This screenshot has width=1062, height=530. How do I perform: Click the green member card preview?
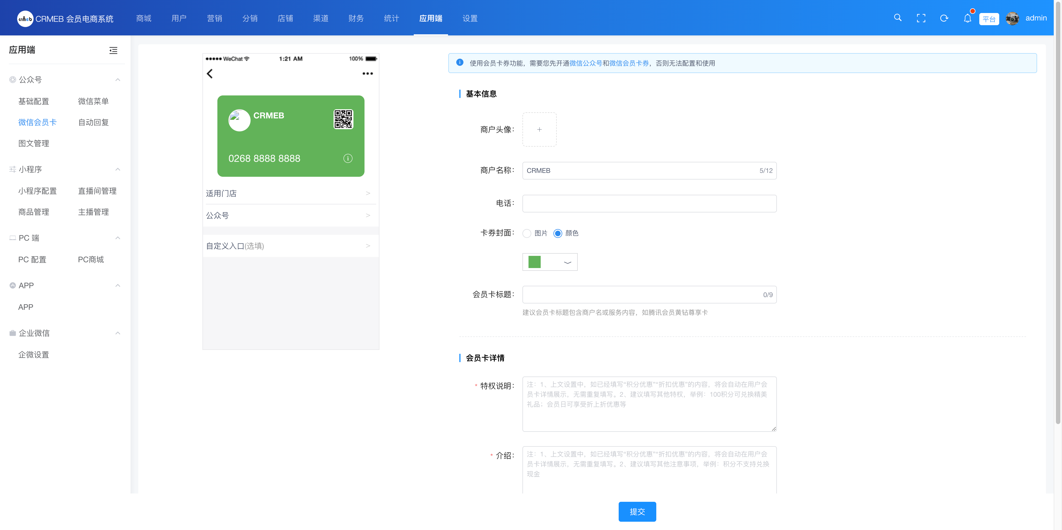[291, 136]
